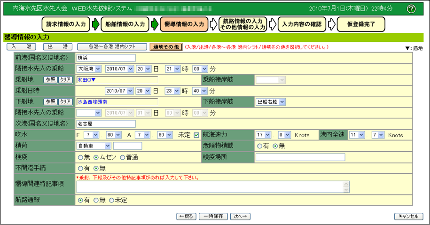Click the 次へ→ button
Viewport: 430px width, 225px height.
[x=241, y=217]
